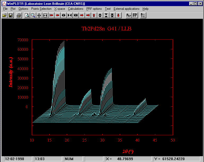Image resolution: width=204 pixels, height=162 pixels.
Task: Open the PRF options menu
Action: click(94, 9)
